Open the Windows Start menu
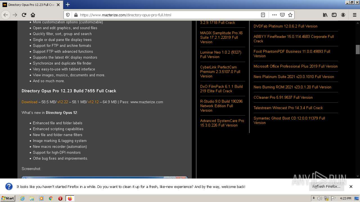360x202 pixels. tap(8, 198)
